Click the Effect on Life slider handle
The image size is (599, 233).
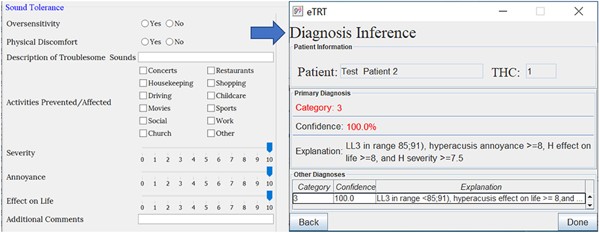point(269,196)
